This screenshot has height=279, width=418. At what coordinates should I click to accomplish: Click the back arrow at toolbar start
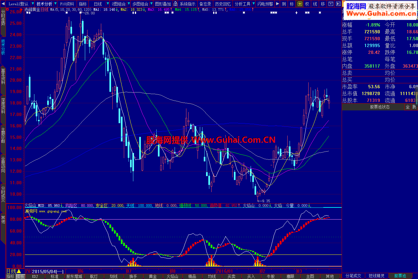click(3, 4)
